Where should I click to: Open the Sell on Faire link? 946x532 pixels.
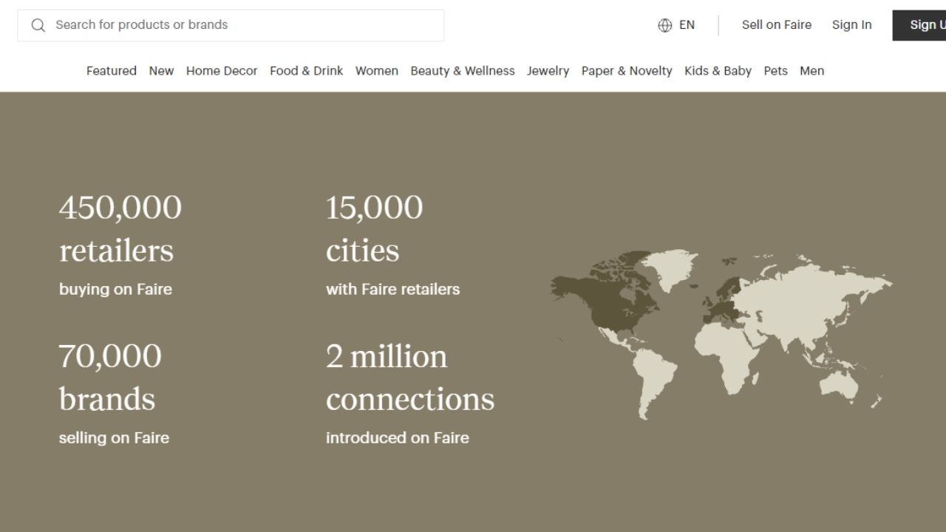pyautogui.click(x=777, y=24)
